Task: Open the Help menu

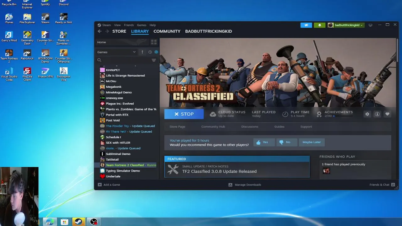Action: [x=153, y=25]
